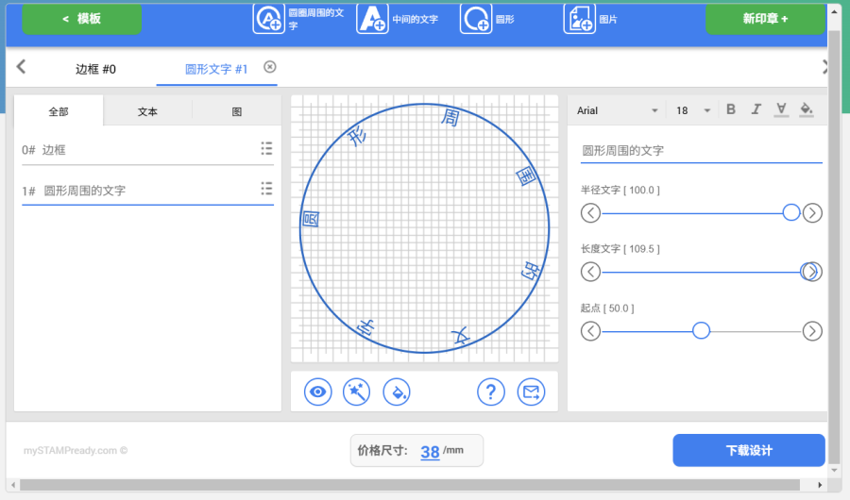The image size is (850, 500).
Task: Click the 起点 slider handle
Action: click(701, 330)
